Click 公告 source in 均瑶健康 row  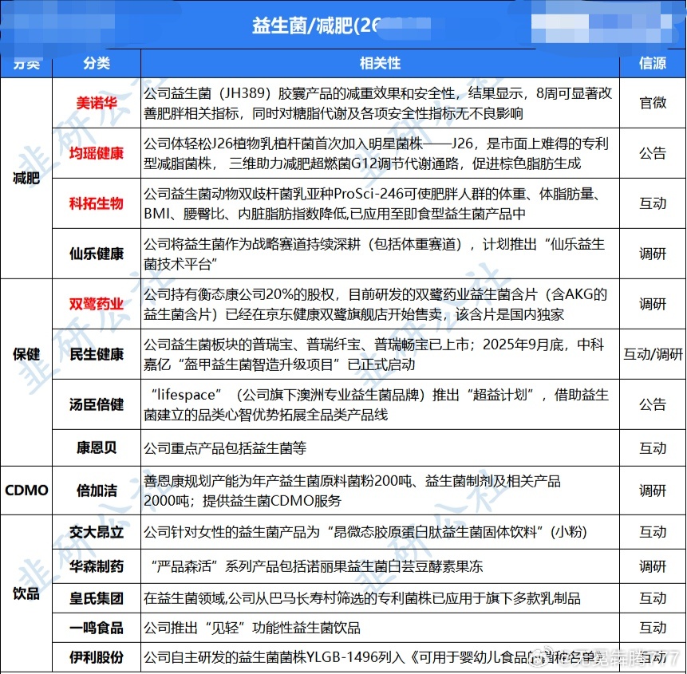tap(653, 153)
